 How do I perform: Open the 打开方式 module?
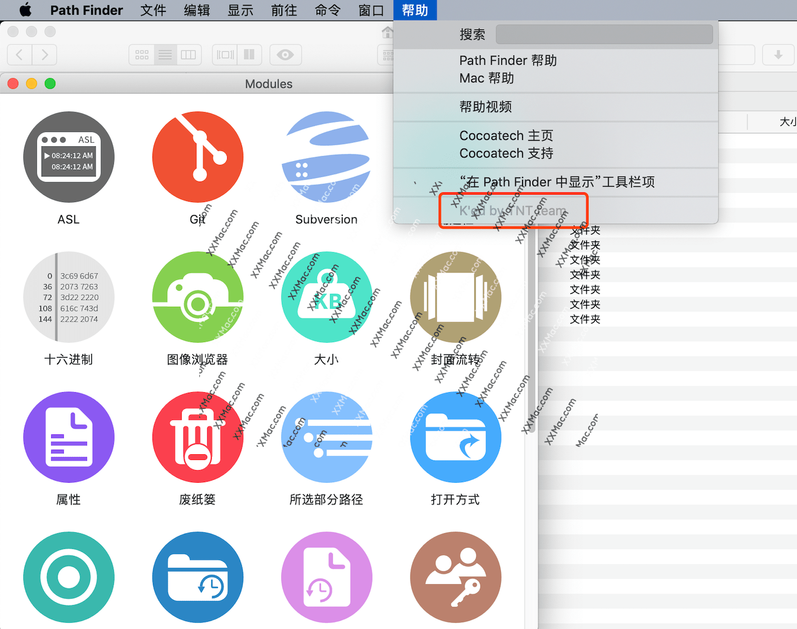[x=455, y=437]
